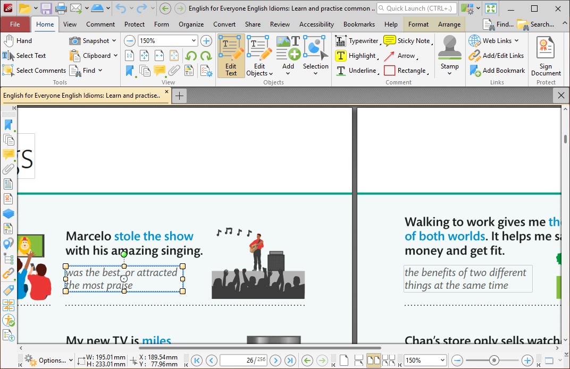570x369 pixels.
Task: Open the Attachments panel via the paperclip icon
Action: point(9,169)
